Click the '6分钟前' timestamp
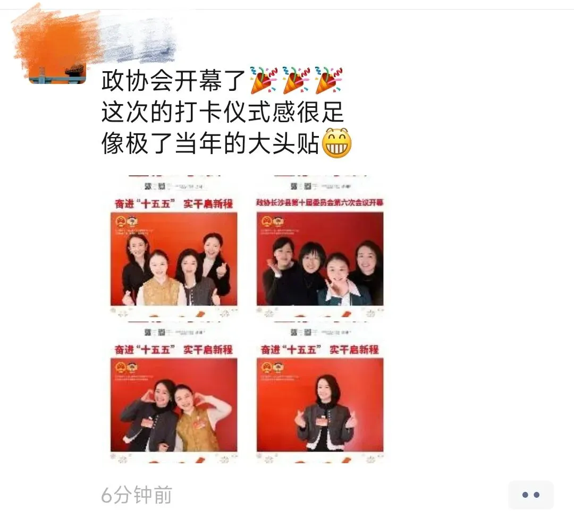This screenshot has width=574, height=519. point(137,495)
